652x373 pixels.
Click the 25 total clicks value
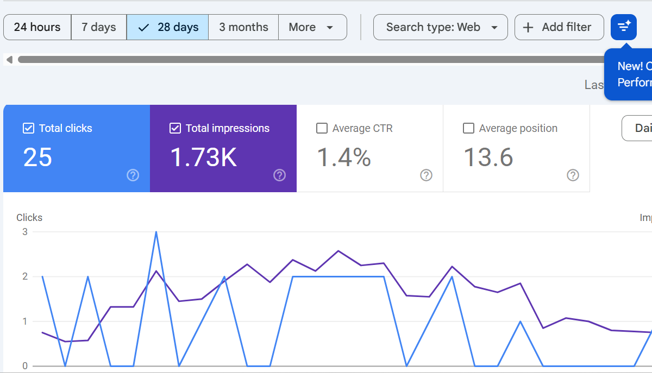pyautogui.click(x=37, y=157)
